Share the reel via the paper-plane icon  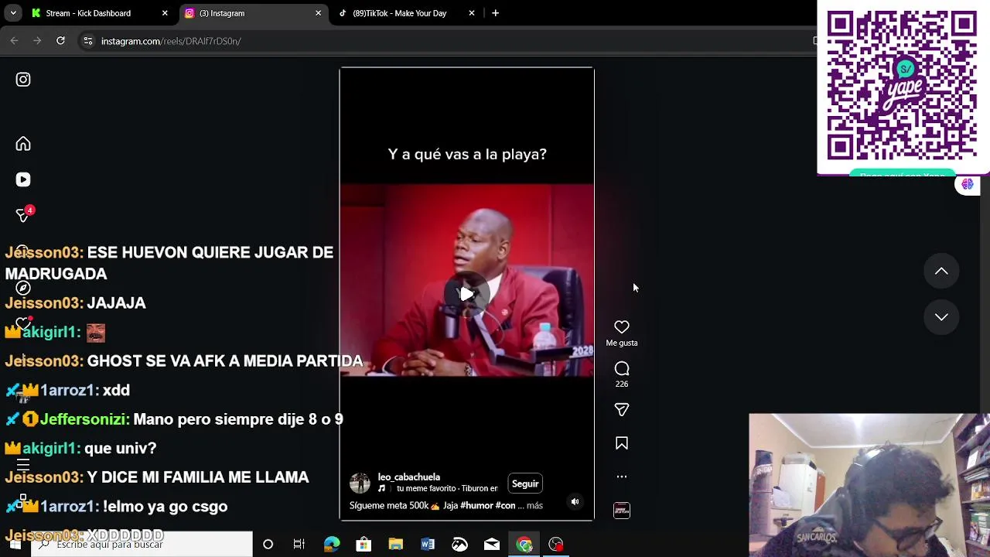(622, 409)
